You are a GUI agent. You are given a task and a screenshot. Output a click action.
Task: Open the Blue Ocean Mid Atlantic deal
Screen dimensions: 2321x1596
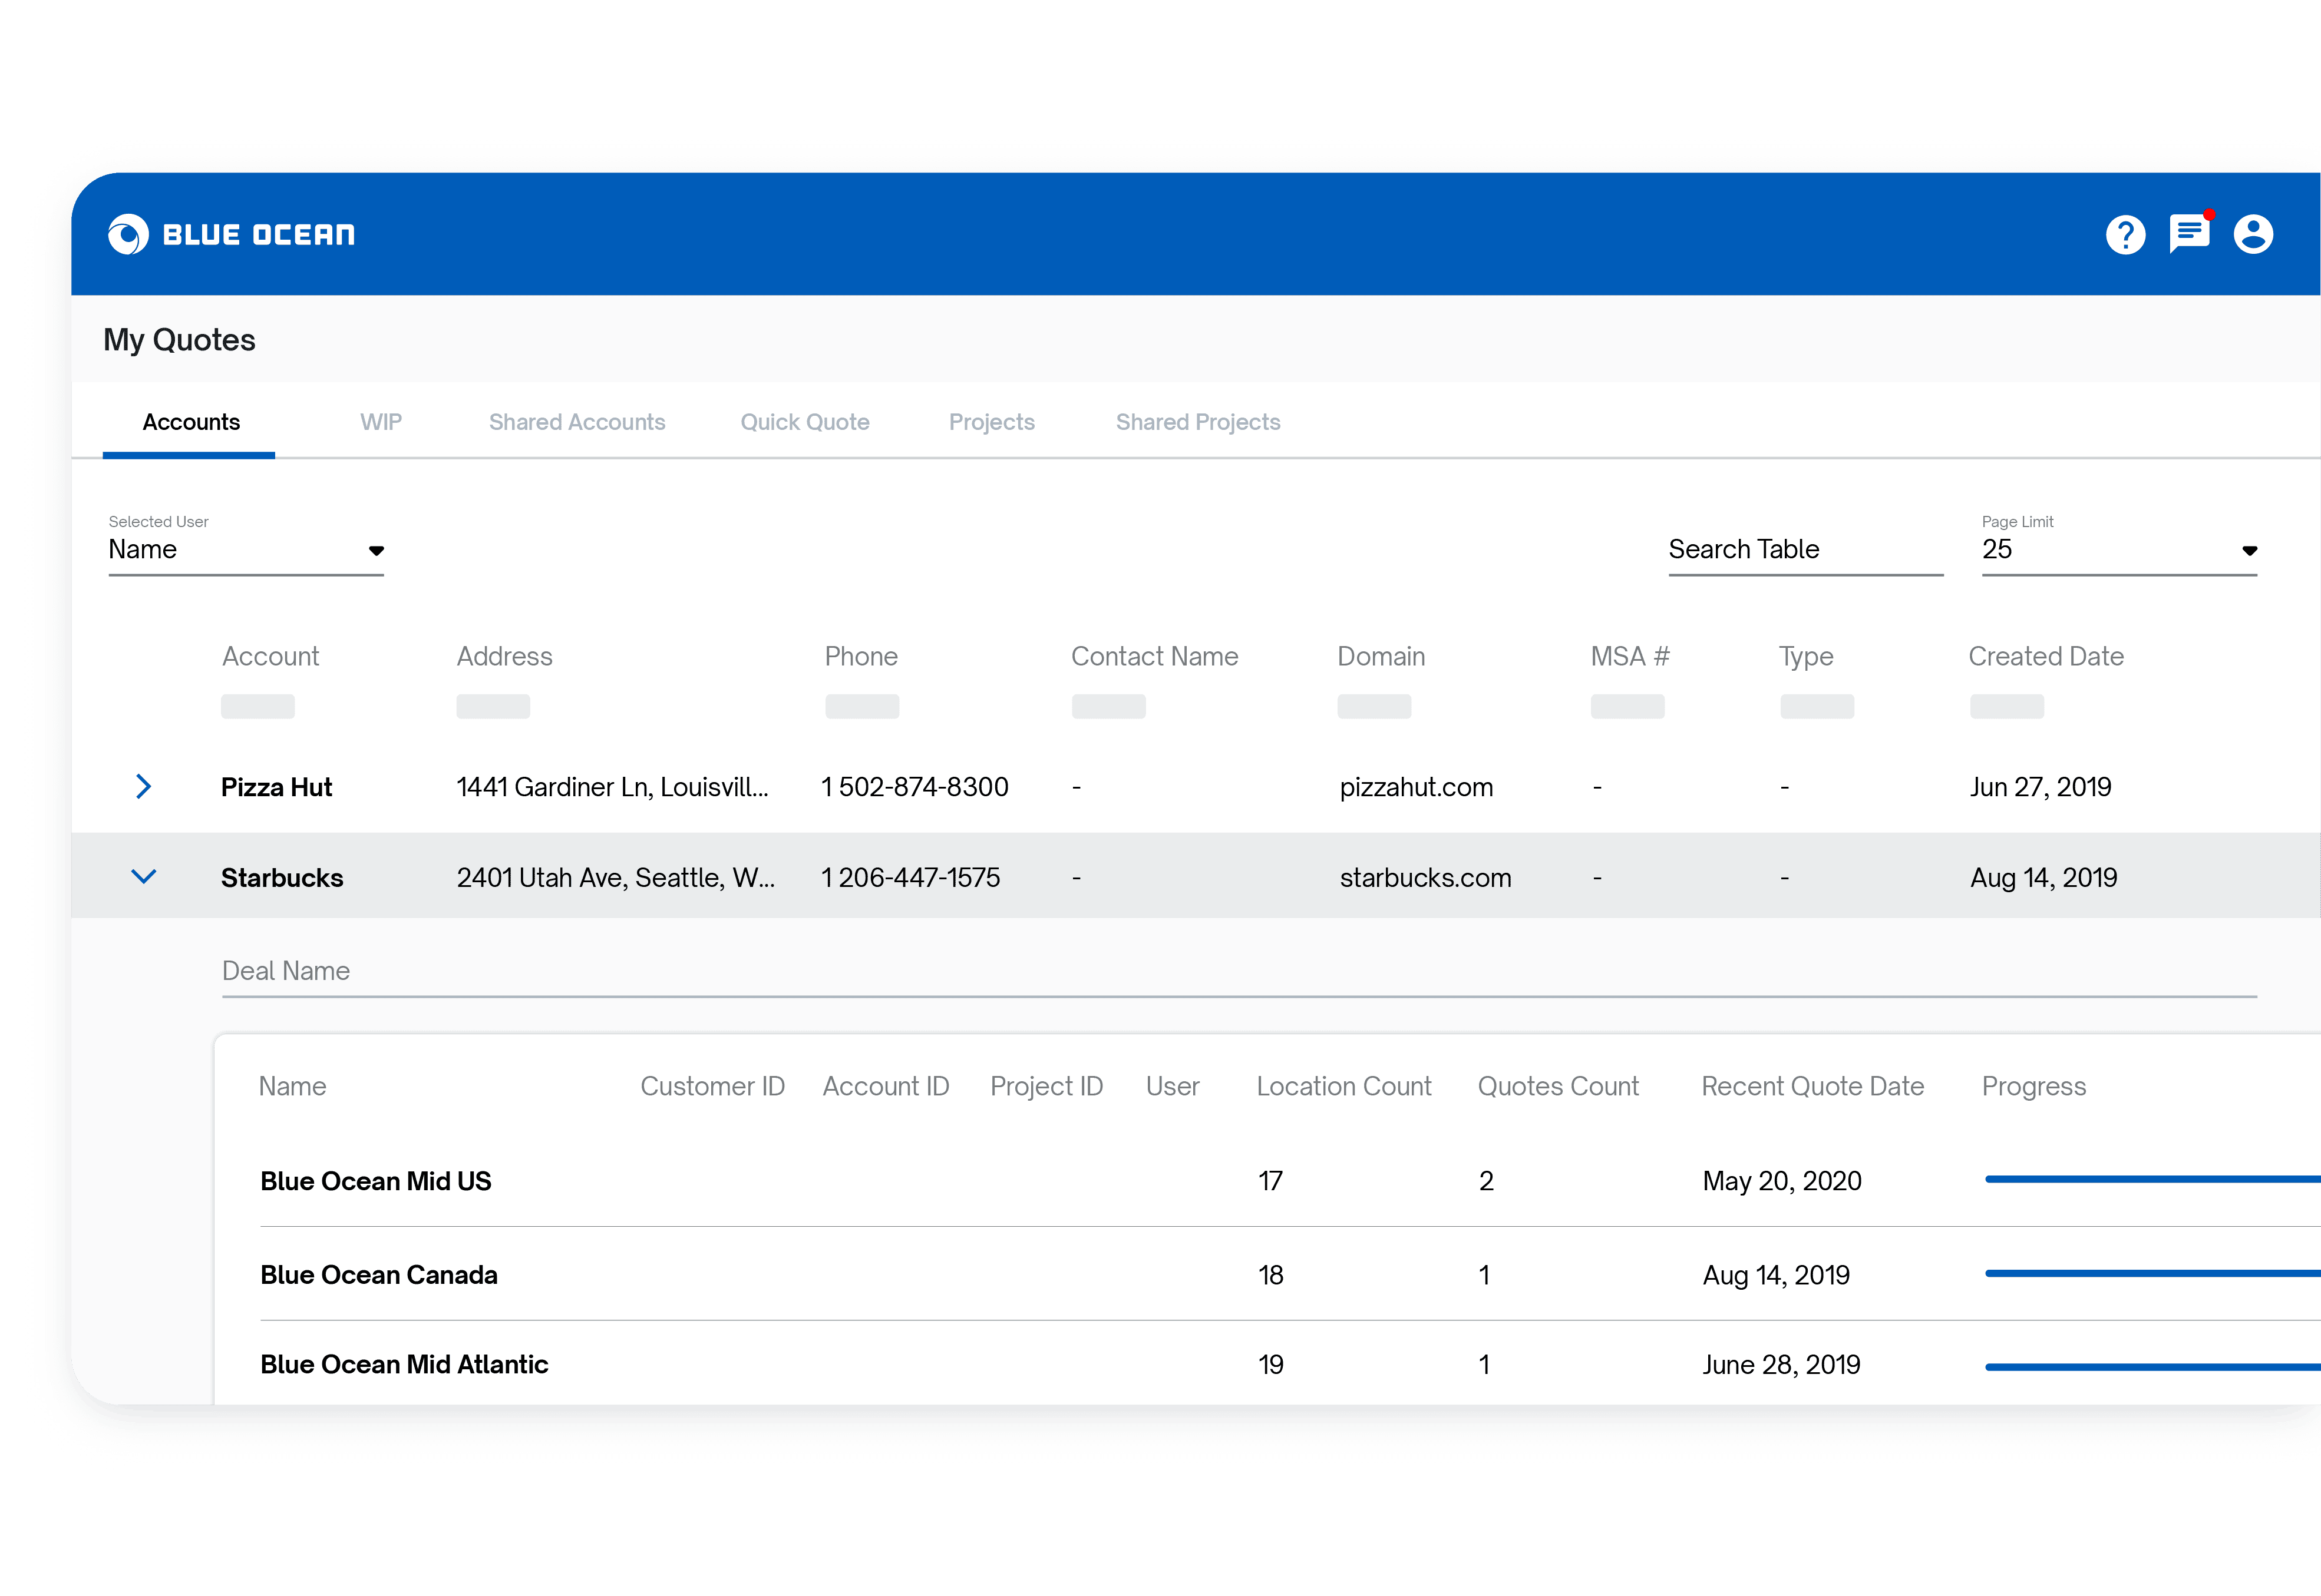point(404,1364)
